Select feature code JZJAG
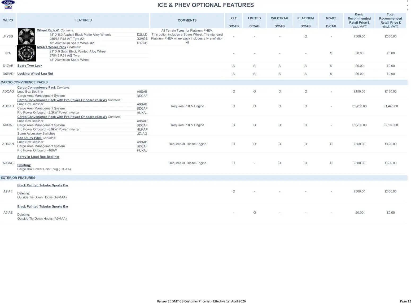Image resolution: width=411 pixels, height=303 pixels. point(142,134)
